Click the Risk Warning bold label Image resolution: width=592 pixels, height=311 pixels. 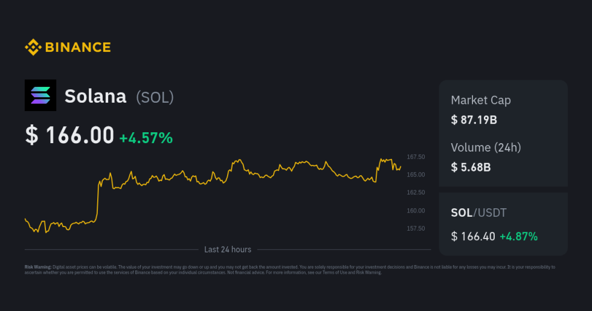coord(37,267)
